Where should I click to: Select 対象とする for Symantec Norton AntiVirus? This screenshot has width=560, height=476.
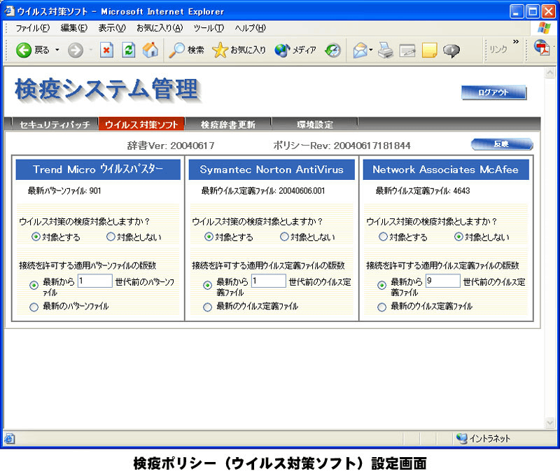209,237
